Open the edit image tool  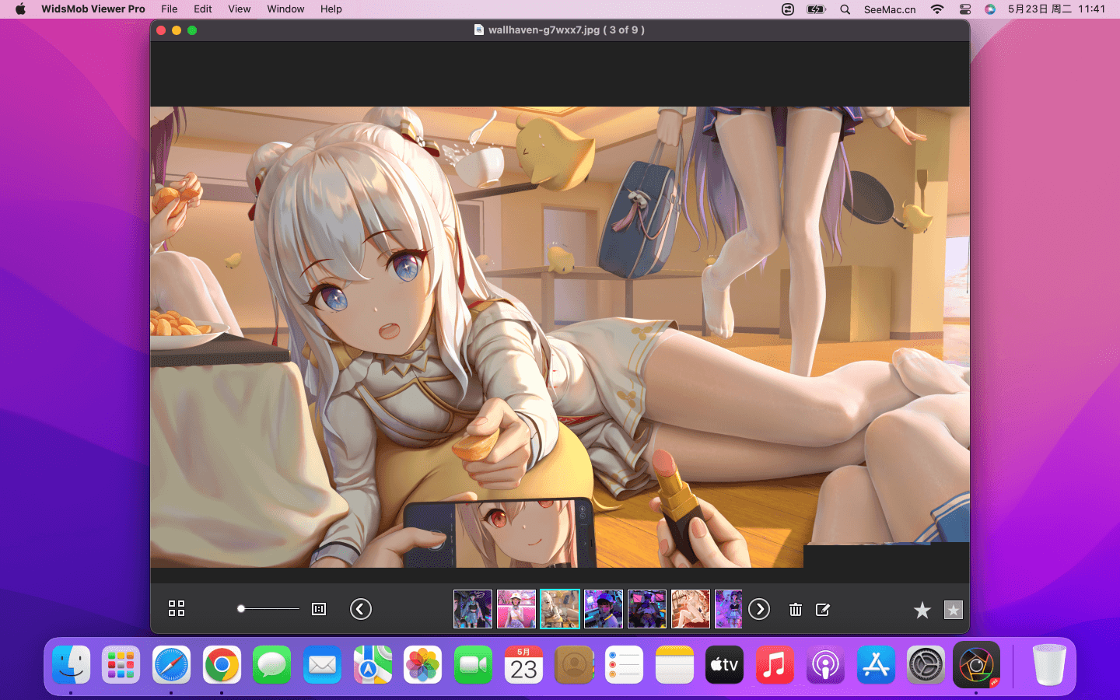(822, 610)
